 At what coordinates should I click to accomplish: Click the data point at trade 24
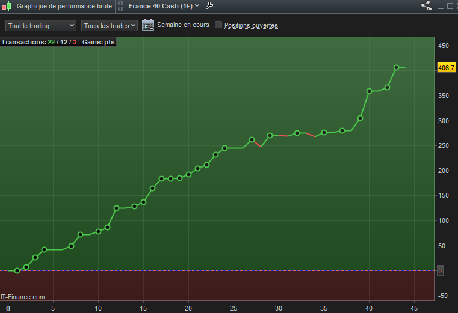click(x=224, y=148)
